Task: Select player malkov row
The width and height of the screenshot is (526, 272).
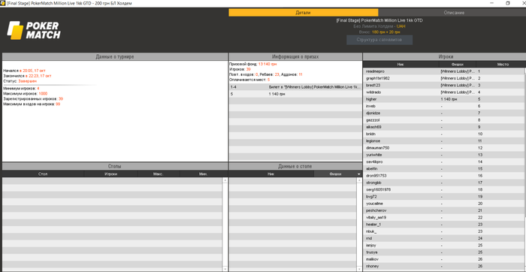Action: pos(443,259)
